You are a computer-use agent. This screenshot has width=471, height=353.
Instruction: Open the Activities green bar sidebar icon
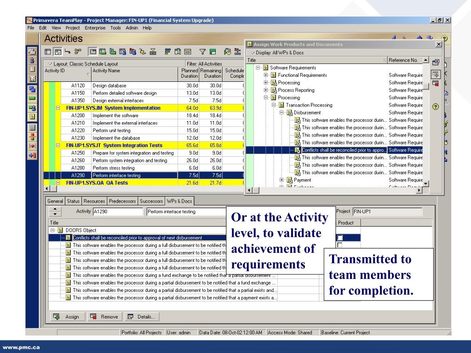(32, 98)
